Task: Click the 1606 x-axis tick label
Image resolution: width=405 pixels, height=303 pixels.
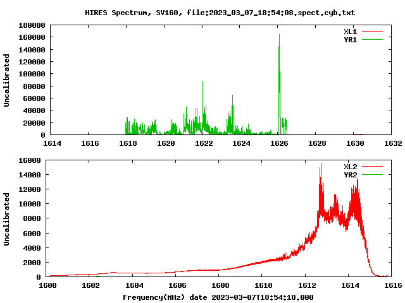Action: 177,285
